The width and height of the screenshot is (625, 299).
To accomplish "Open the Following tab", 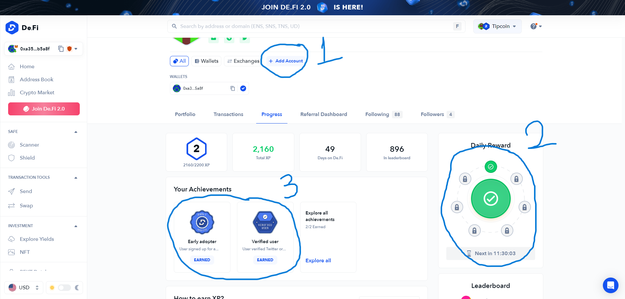I will (x=384, y=114).
